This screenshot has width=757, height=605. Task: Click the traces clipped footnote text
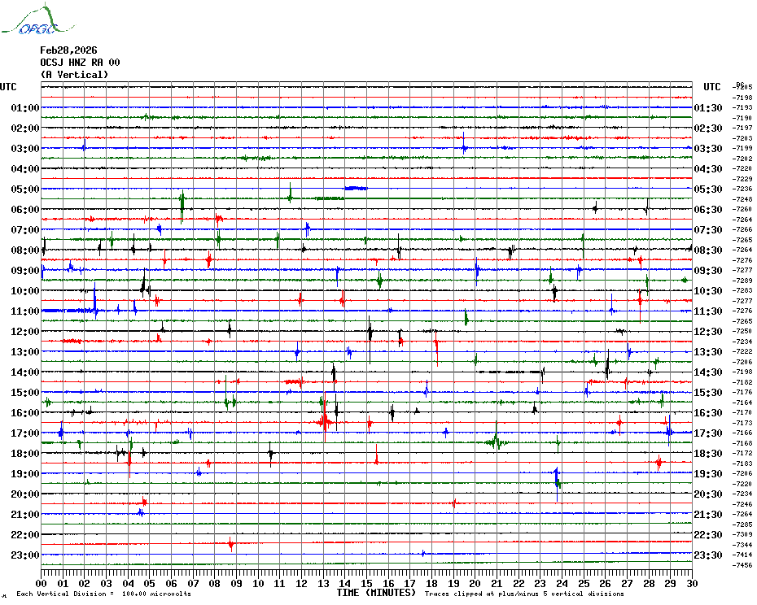[523, 594]
